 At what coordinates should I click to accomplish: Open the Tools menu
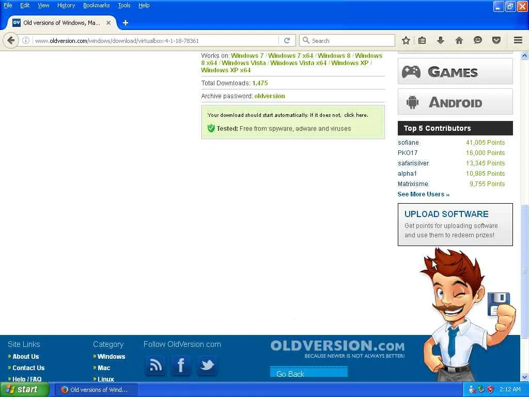124,5
